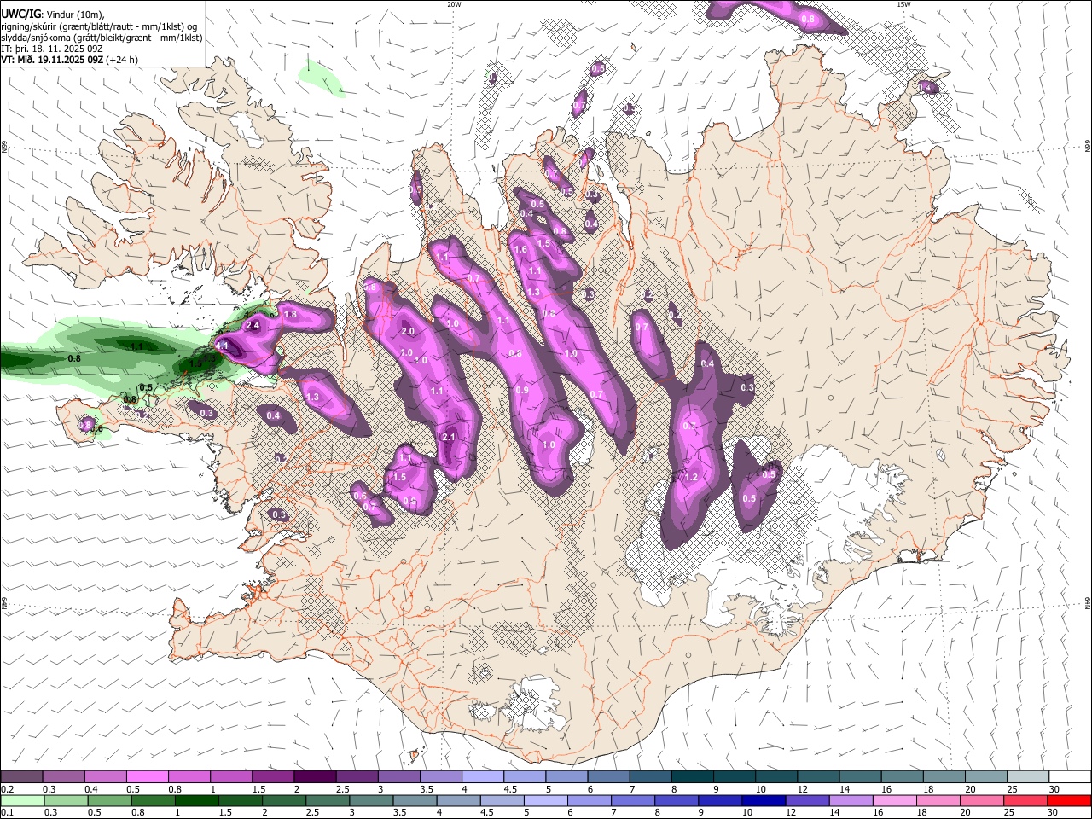Pick the dark mauve 0.2 snow scale swatch
The width and height of the screenshot is (1092, 819).
tap(21, 777)
